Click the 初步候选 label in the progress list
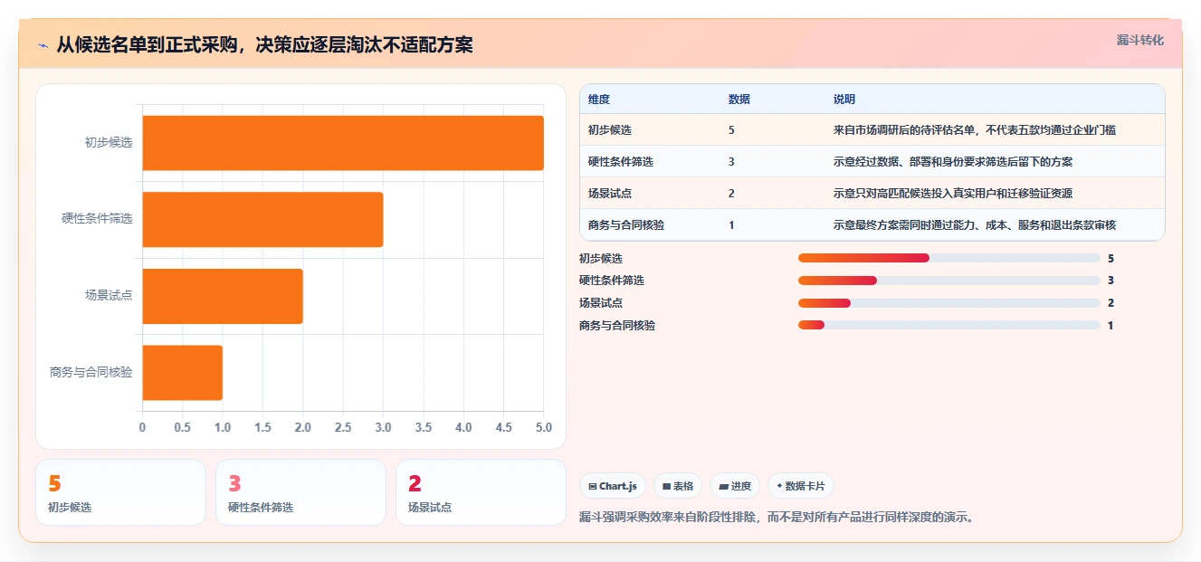This screenshot has width=1201, height=562. click(x=601, y=258)
